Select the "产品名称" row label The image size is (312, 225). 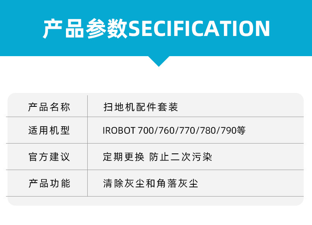(x=49, y=106)
